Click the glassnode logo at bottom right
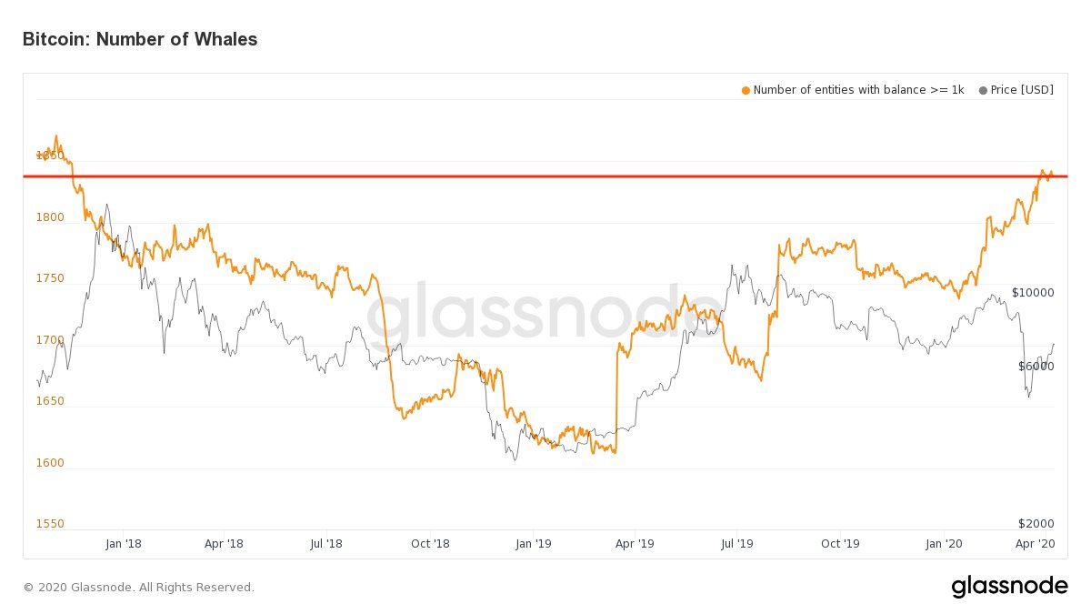 click(1009, 587)
